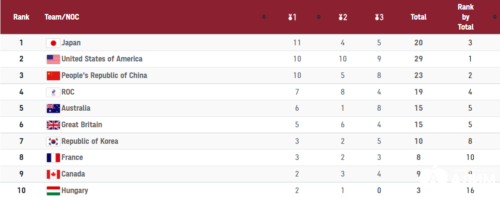
Task: Click the Republic of Korea flag icon
Action: pos(53,142)
